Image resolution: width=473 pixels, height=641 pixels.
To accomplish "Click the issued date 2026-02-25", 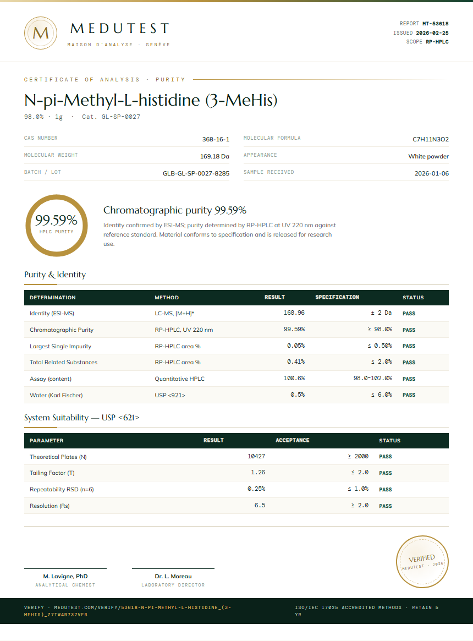I will pyautogui.click(x=432, y=32).
